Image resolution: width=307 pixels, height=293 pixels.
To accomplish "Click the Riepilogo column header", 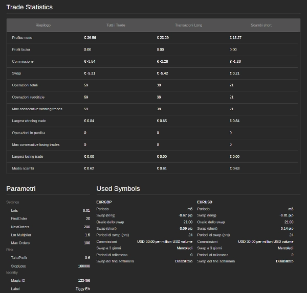I will (43, 25).
